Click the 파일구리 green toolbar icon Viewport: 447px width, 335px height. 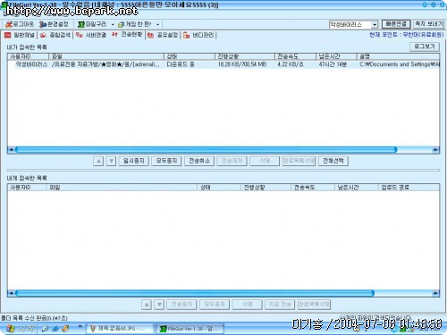pos(80,24)
